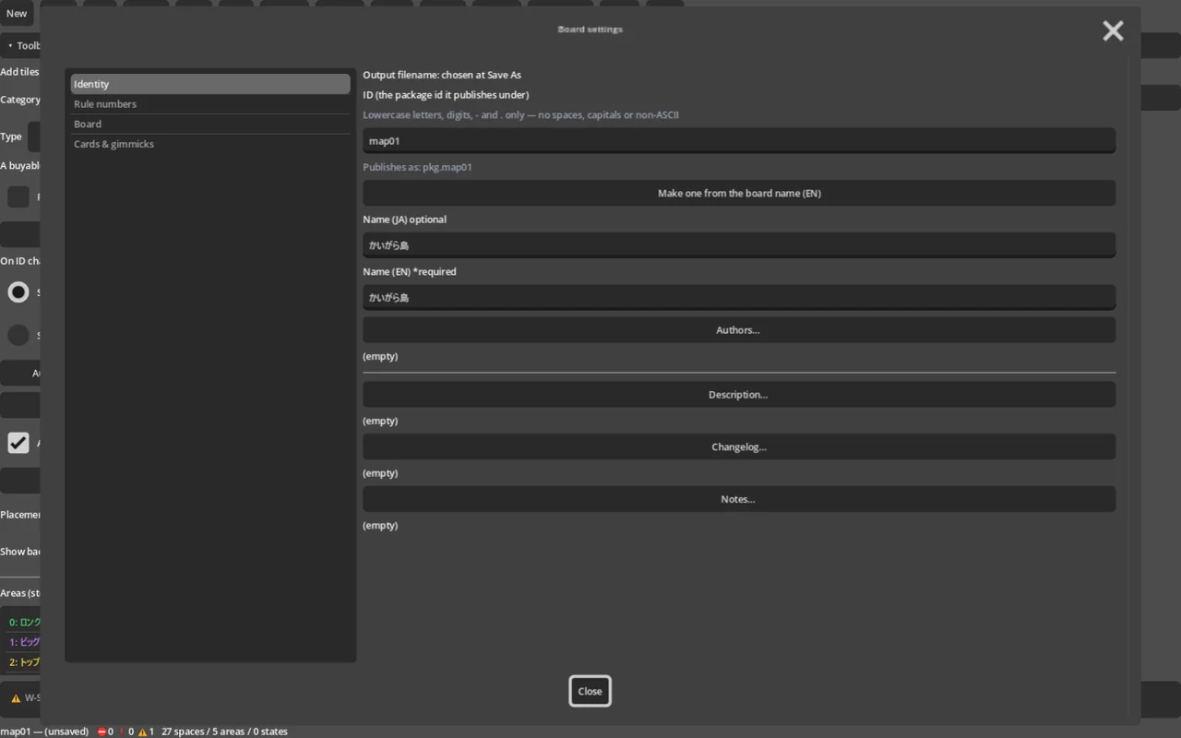Switch to the Rule numbers tab
The image size is (1181, 738).
(210, 104)
